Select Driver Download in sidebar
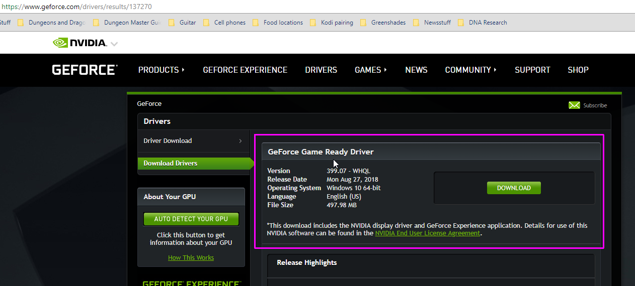Viewport: 635px width, 286px height. coord(168,140)
